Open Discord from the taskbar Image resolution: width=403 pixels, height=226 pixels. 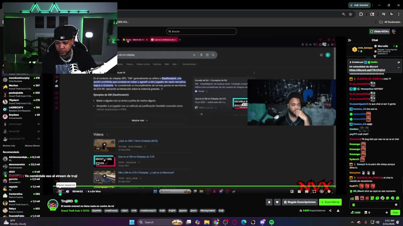[263, 222]
